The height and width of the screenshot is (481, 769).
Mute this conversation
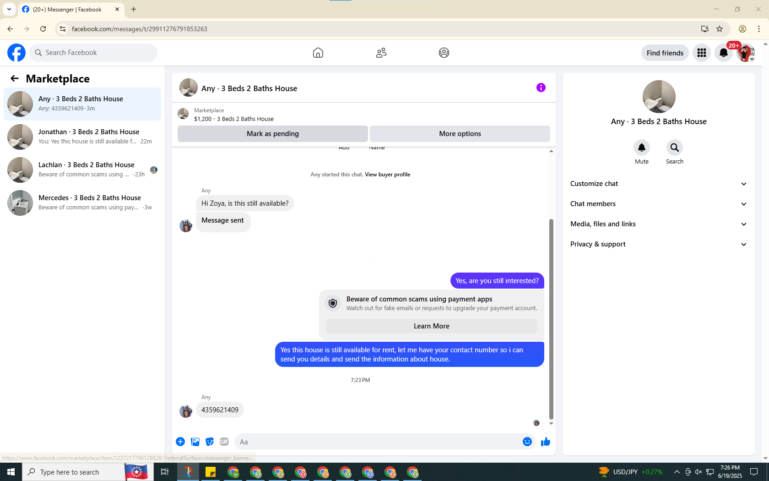[642, 148]
